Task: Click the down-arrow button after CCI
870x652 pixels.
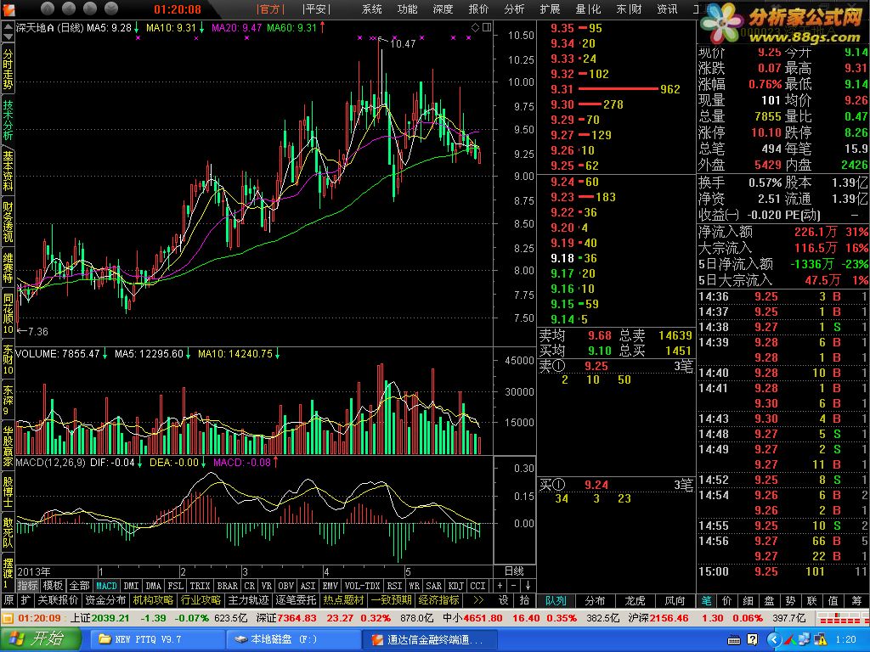Action: coord(528,586)
